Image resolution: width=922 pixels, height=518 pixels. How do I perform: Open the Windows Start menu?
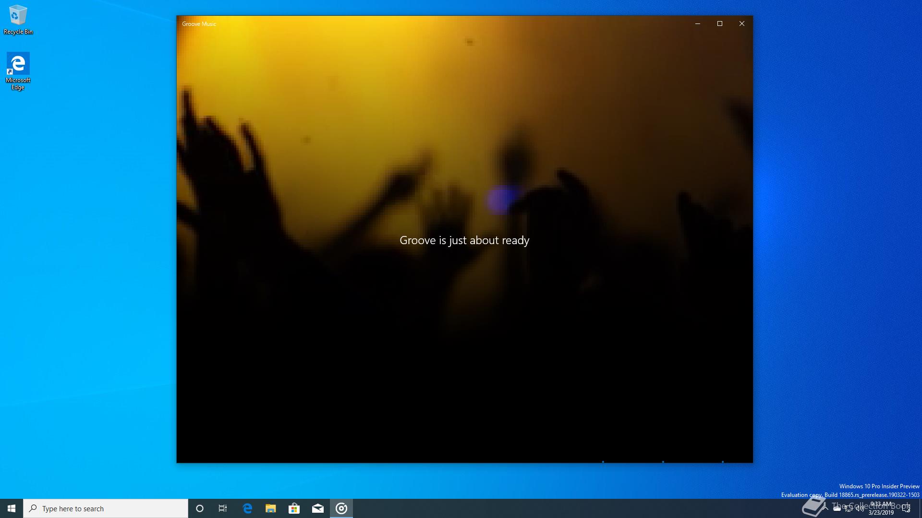pos(12,508)
